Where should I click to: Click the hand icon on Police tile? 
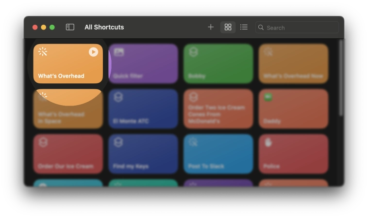pyautogui.click(x=268, y=142)
